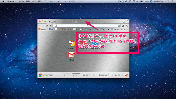Switch to the アプリケーション page tab
The width and height of the screenshot is (176, 99).
point(76,75)
